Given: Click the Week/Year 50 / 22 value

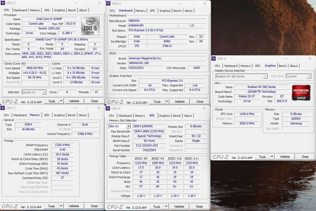Looking at the screenshot, I should pyautogui.click(x=196, y=136).
